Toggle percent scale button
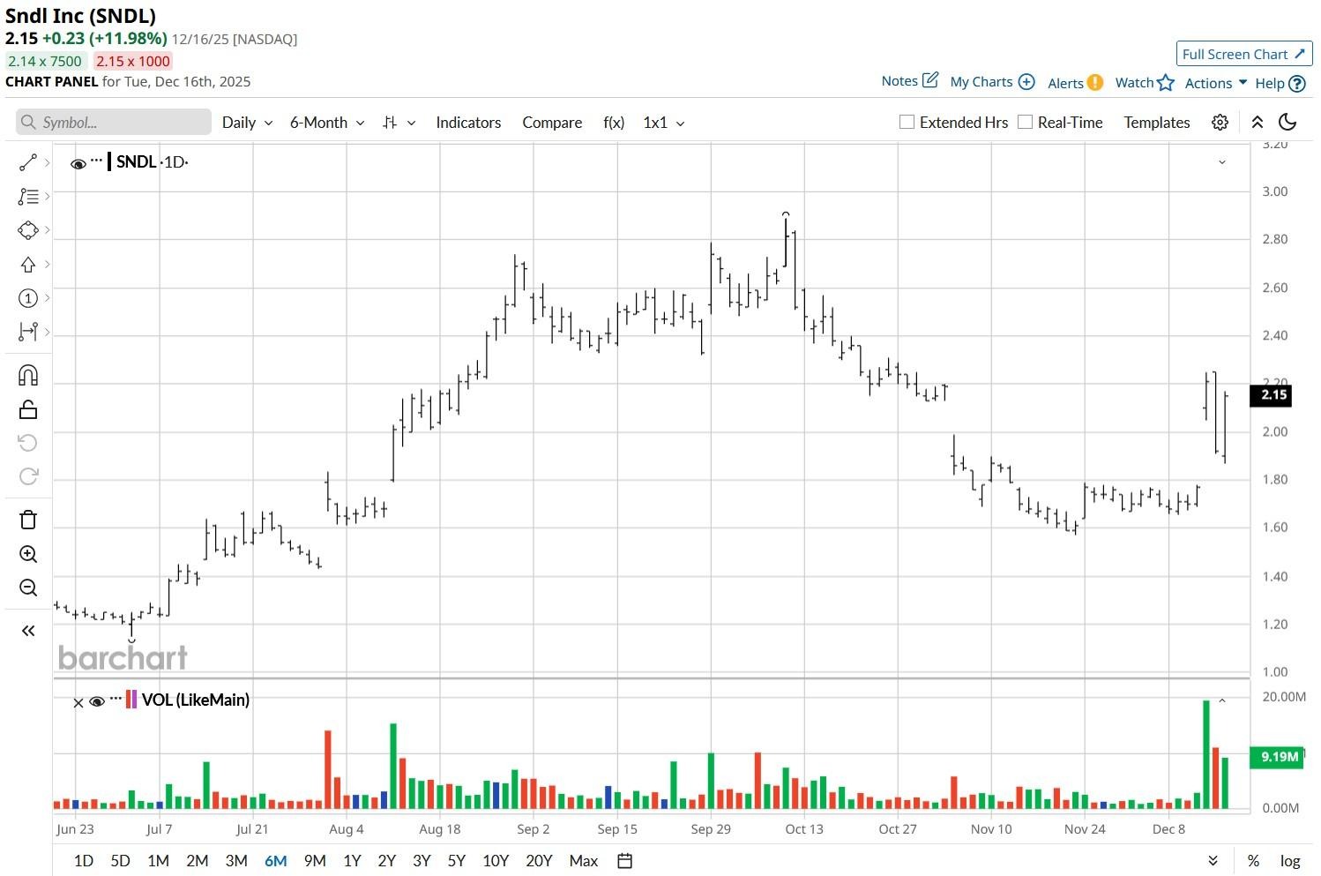Image resolution: width=1321 pixels, height=876 pixels. point(1253,861)
